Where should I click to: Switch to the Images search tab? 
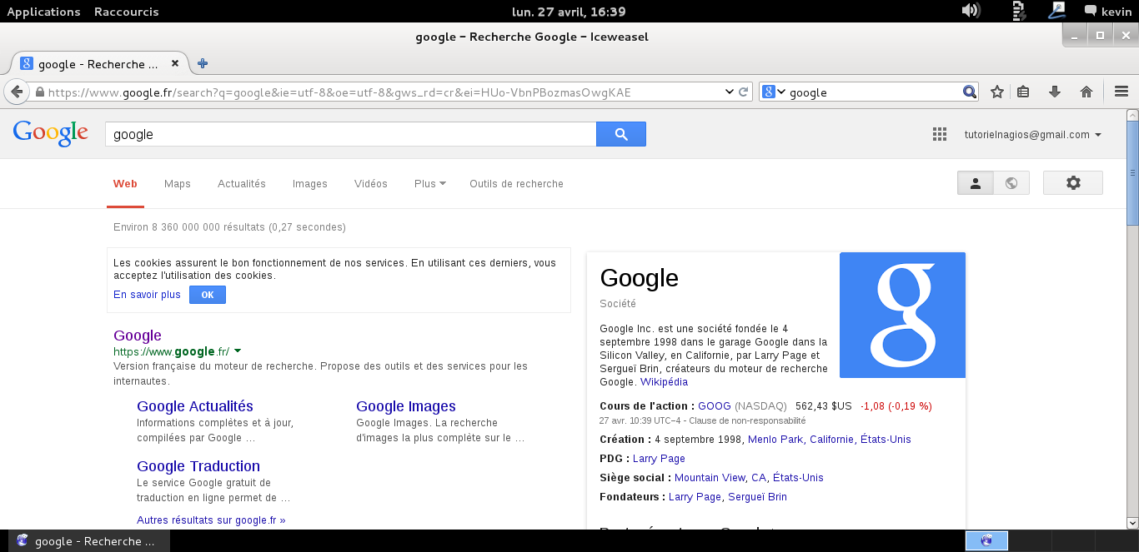(310, 184)
